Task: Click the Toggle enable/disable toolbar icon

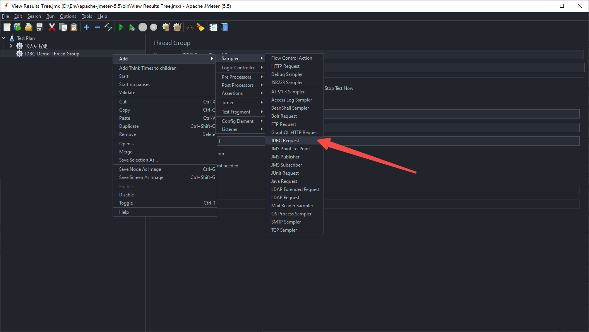Action: pos(108,27)
